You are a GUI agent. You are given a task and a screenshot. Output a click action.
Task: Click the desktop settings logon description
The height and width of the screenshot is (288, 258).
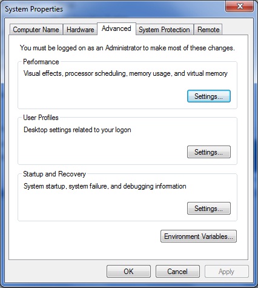(x=78, y=130)
